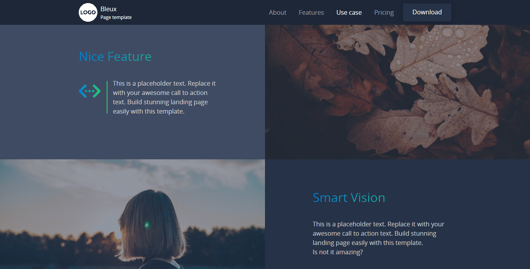Click the Bleux brand name
The width and height of the screenshot is (530, 269).
[x=109, y=9]
